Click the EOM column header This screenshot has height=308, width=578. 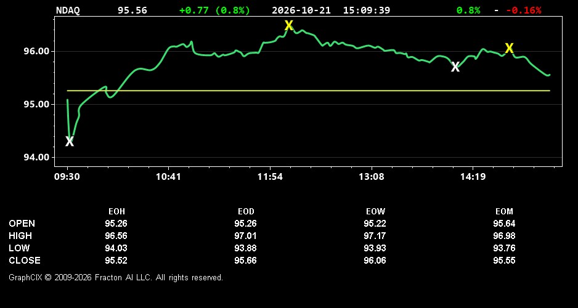[504, 212]
